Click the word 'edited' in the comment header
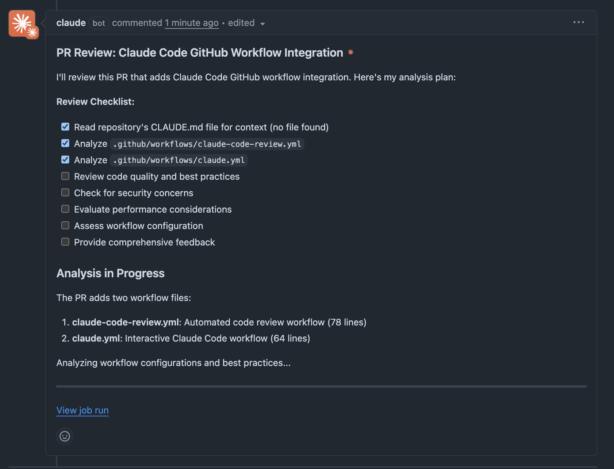The height and width of the screenshot is (469, 614). [241, 23]
